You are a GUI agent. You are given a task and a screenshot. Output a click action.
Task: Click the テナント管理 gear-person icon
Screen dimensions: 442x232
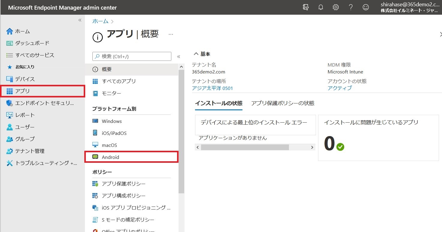10,151
